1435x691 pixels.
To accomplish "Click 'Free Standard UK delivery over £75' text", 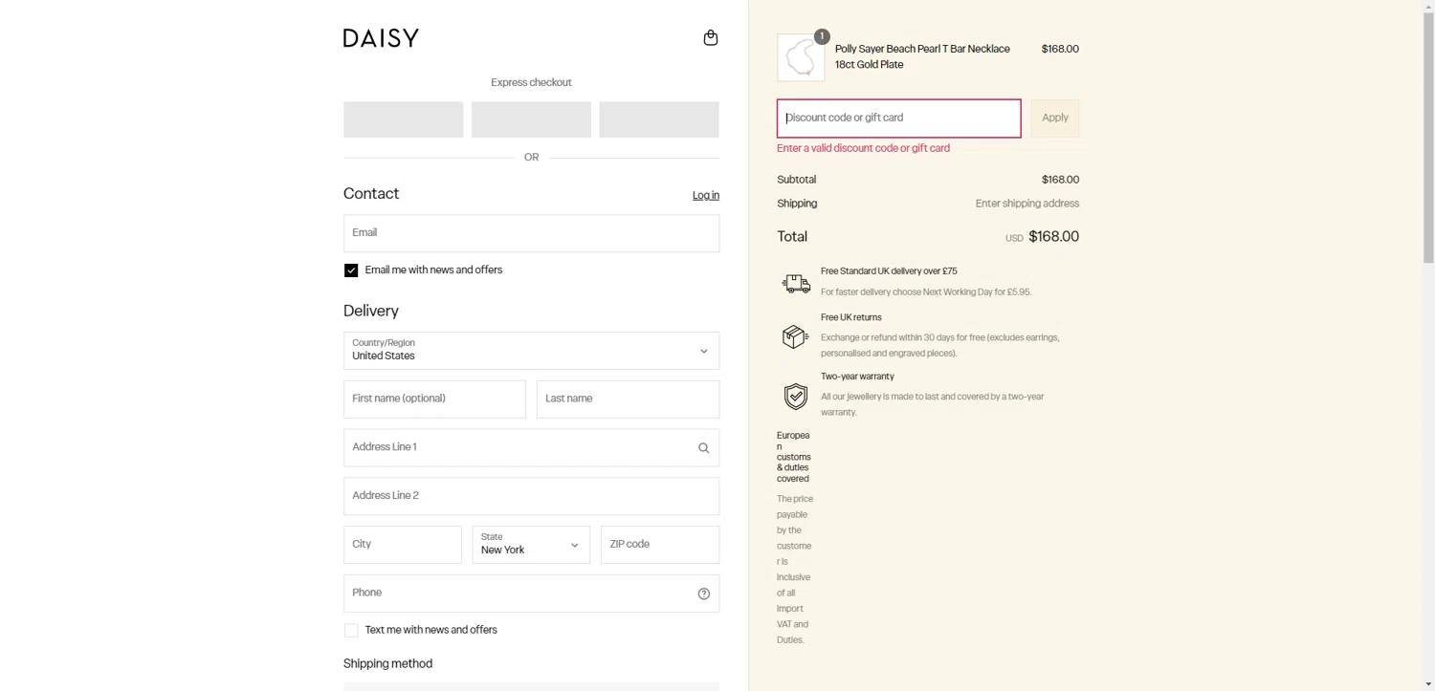I will click(x=889, y=271).
